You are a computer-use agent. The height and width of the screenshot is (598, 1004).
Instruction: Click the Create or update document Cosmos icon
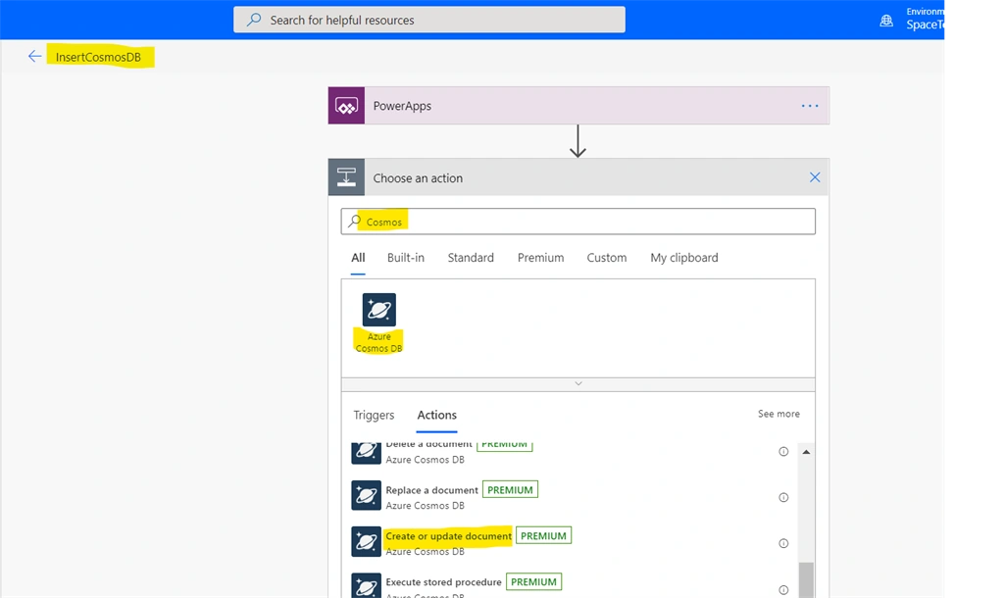point(367,542)
